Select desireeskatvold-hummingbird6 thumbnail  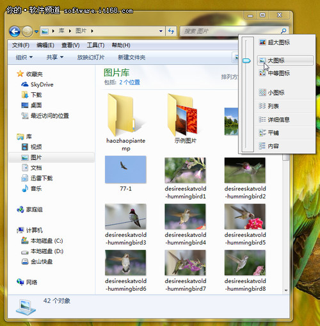125,263
